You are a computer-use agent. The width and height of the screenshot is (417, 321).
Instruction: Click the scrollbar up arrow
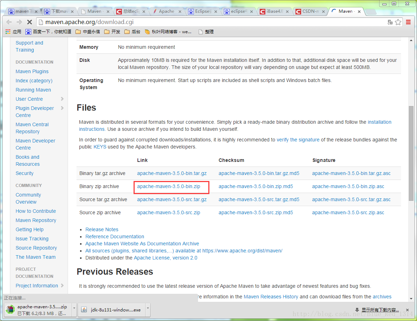tap(411, 40)
